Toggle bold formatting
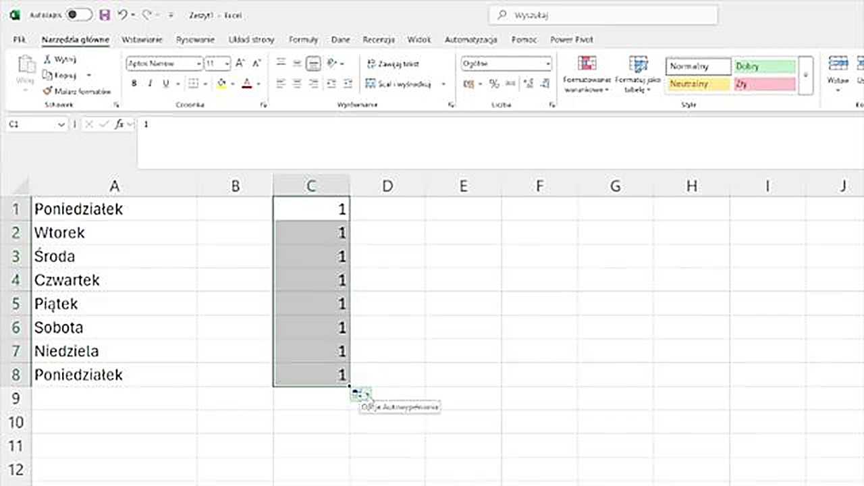Viewport: 864px width, 486px height. 134,84
